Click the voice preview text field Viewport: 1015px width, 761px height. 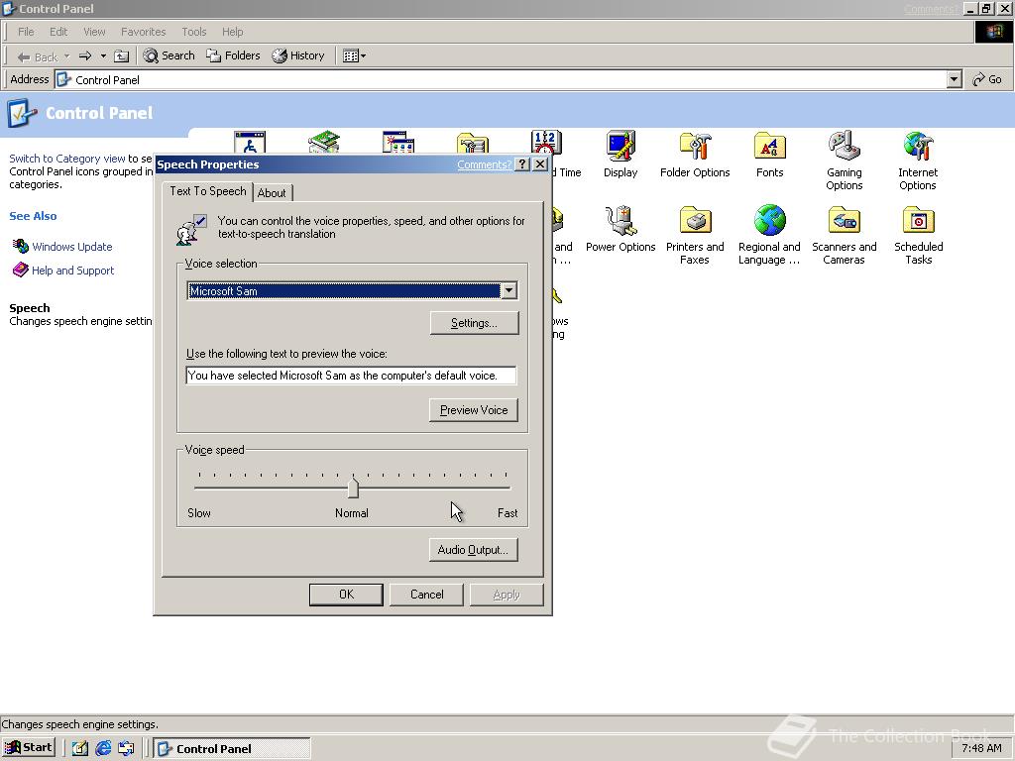click(351, 376)
